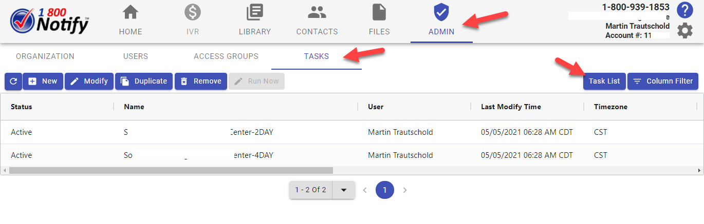Click the horizontal scrollbar under the table
Screen dimensions: 704x224
(x=171, y=170)
